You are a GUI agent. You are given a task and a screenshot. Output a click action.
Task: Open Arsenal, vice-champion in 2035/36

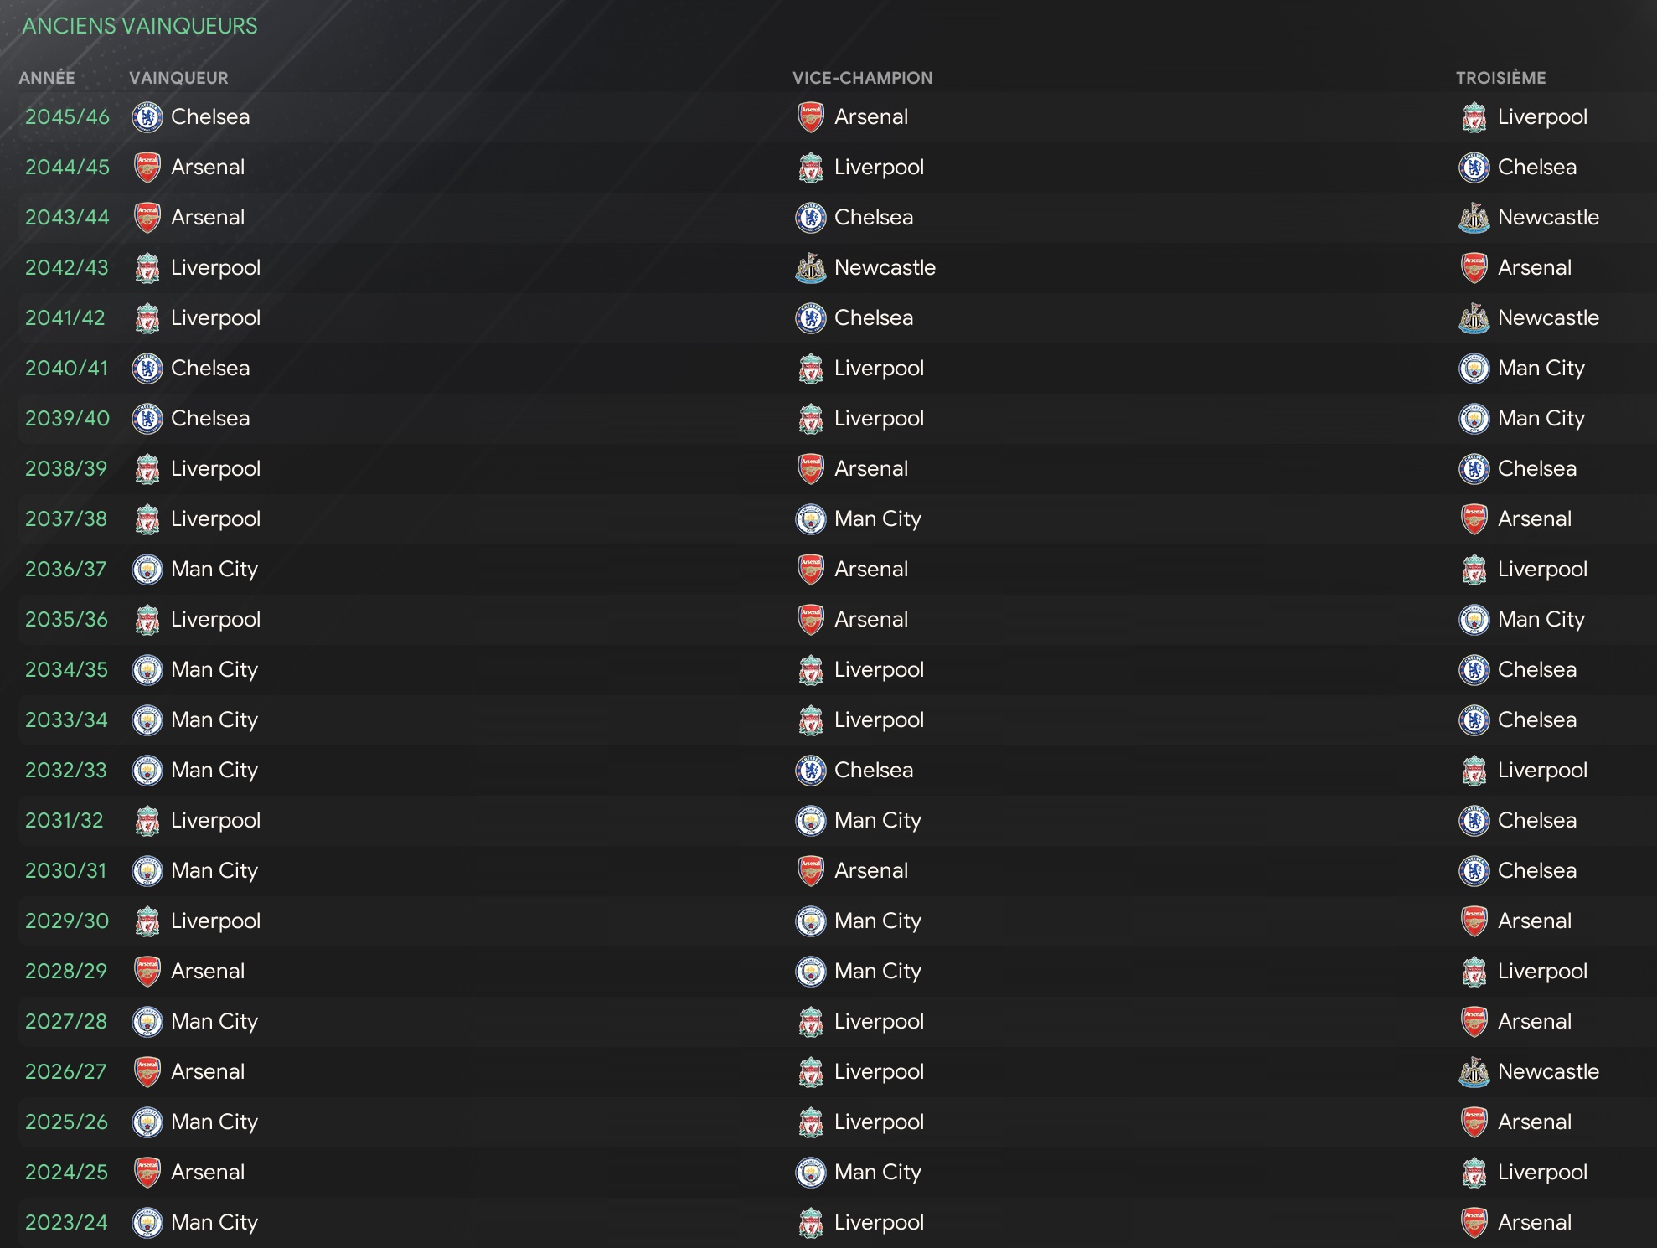[x=871, y=620]
